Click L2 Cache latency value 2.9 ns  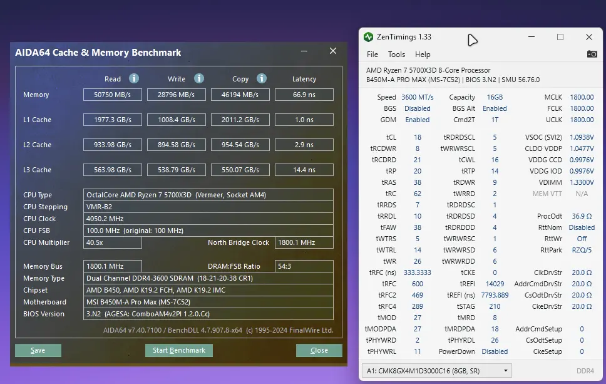pos(304,145)
